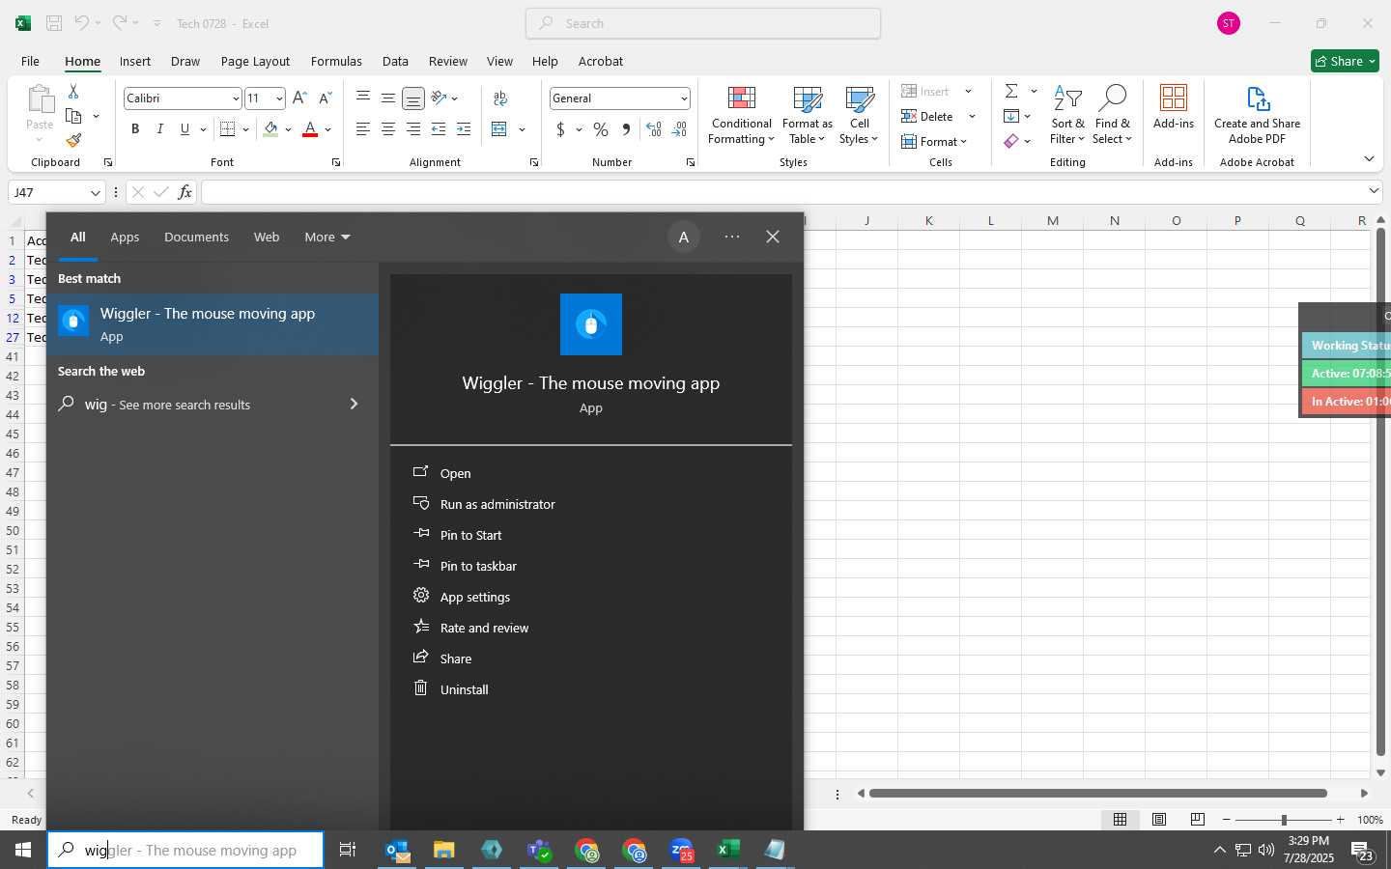Screen dimensions: 1391x869
Task: Expand the More filter in Windows search
Action: [x=326, y=237]
